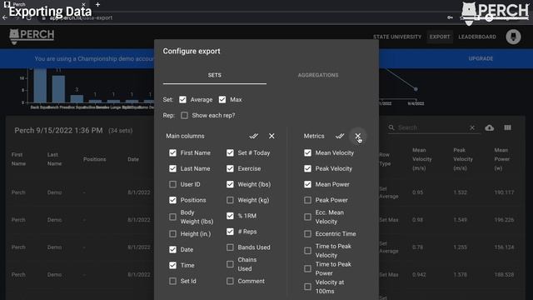533x300 pixels.
Task: Clear all Metrics with X icon
Action: coord(357,136)
